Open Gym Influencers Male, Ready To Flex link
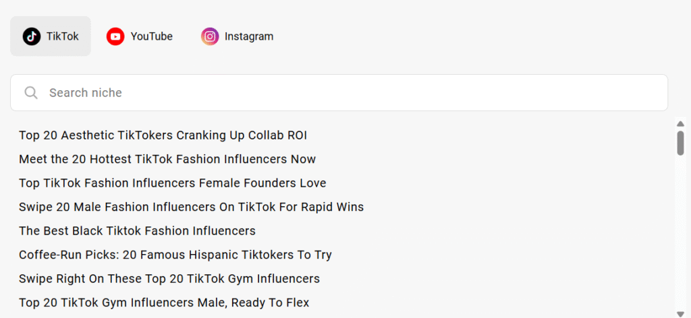This screenshot has height=318, width=691. pyautogui.click(x=164, y=303)
